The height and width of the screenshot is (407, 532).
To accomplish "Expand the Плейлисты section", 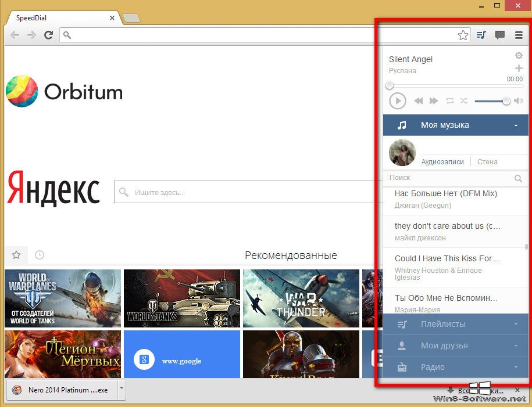I will [x=456, y=325].
